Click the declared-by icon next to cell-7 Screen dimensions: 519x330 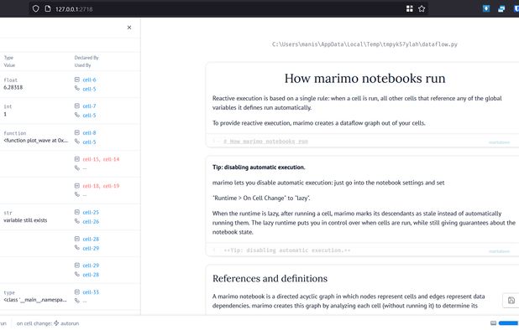tap(77, 106)
